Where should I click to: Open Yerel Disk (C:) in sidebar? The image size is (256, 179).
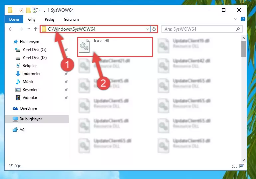[34, 50]
